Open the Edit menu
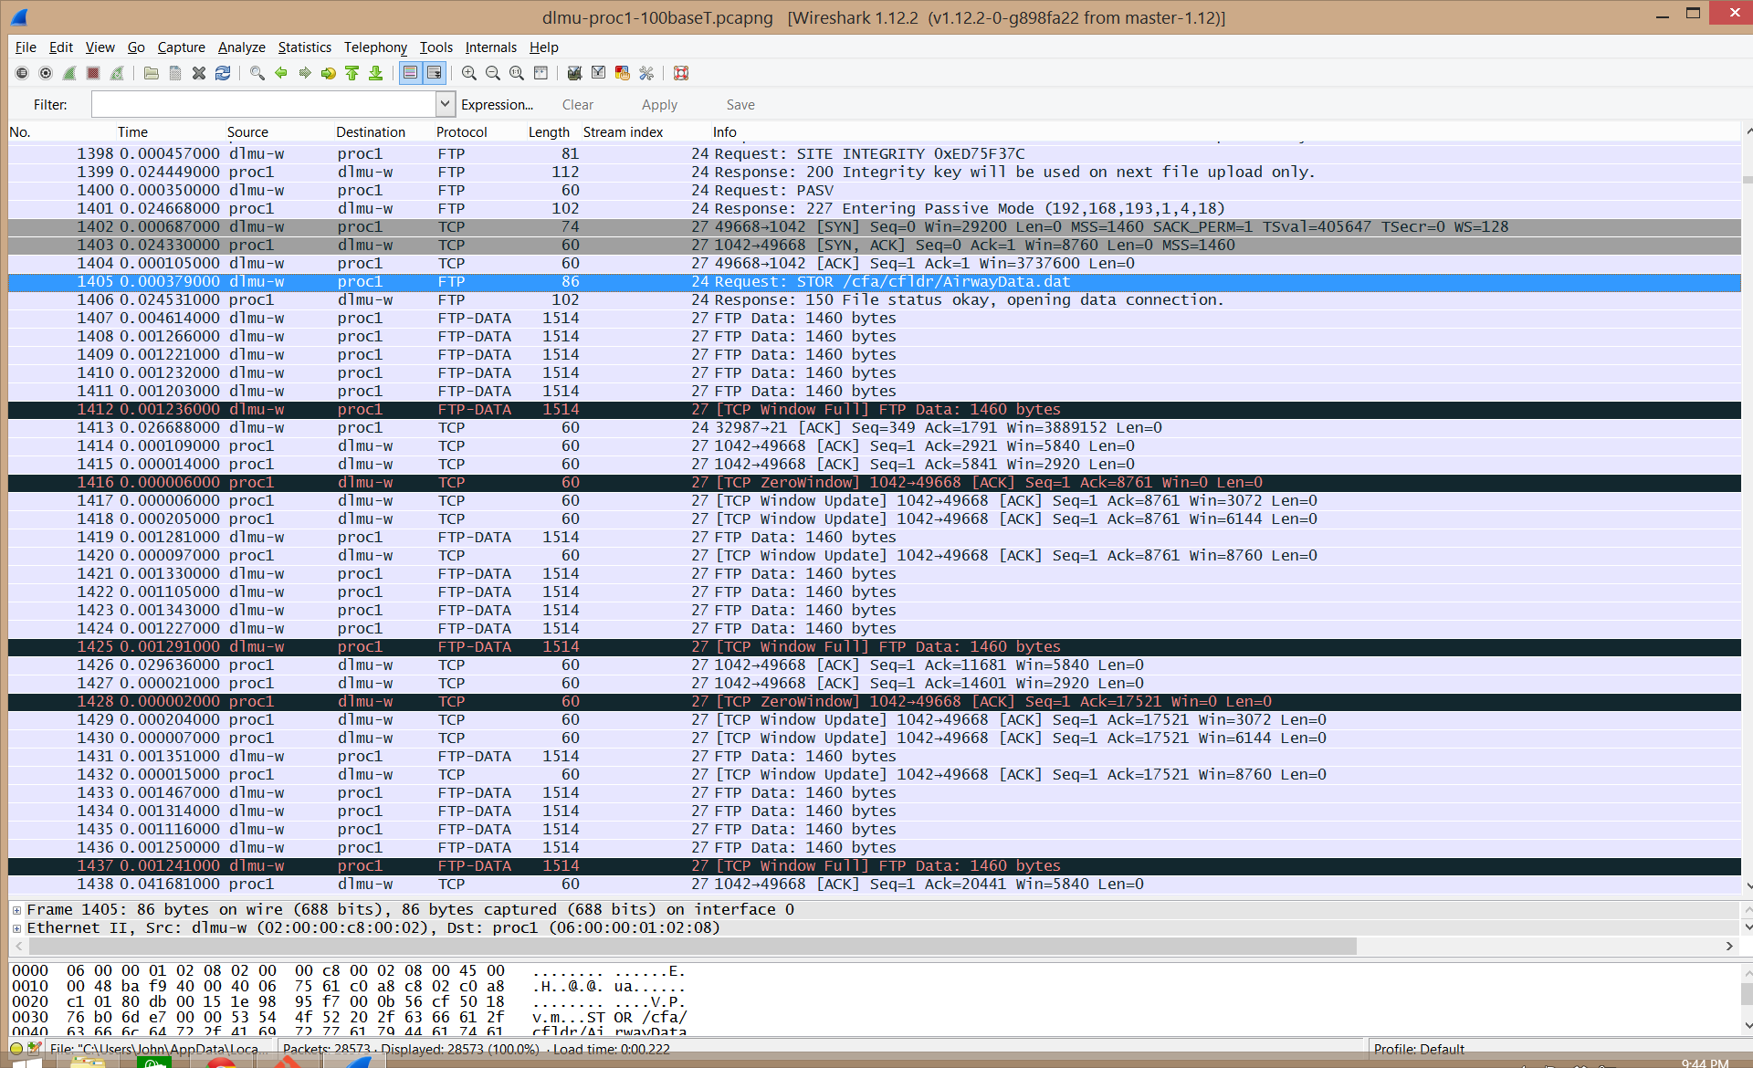Image resolution: width=1753 pixels, height=1068 pixels. point(61,47)
